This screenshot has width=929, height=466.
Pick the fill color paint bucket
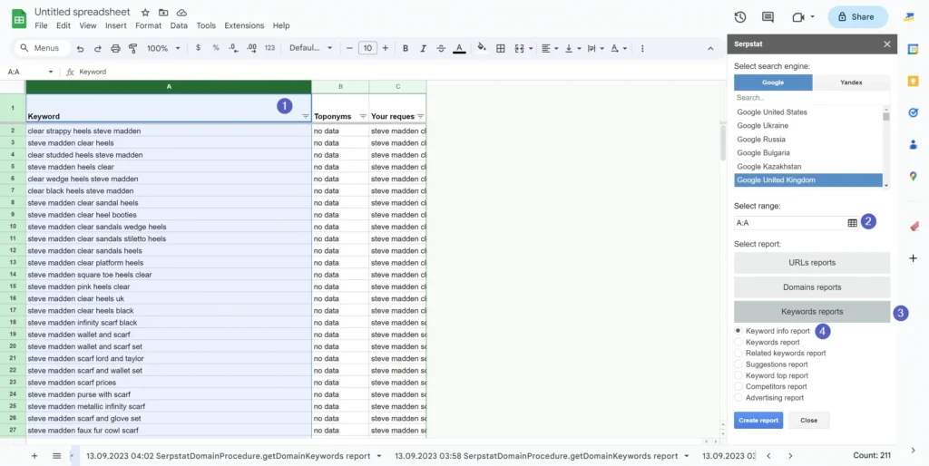(x=482, y=48)
